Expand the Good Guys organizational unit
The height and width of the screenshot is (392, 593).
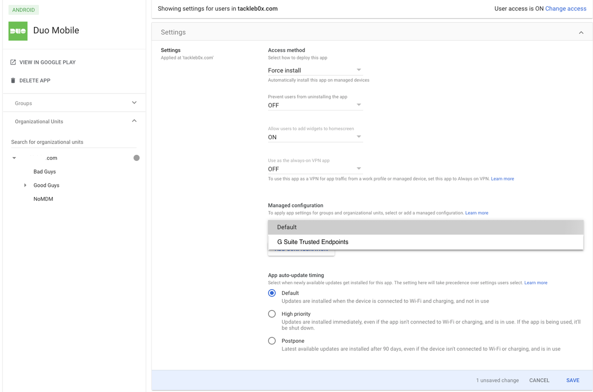point(26,185)
